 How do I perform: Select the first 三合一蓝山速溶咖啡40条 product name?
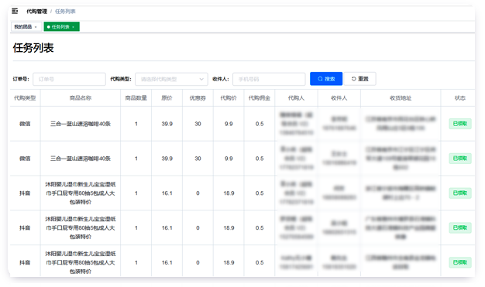click(81, 124)
